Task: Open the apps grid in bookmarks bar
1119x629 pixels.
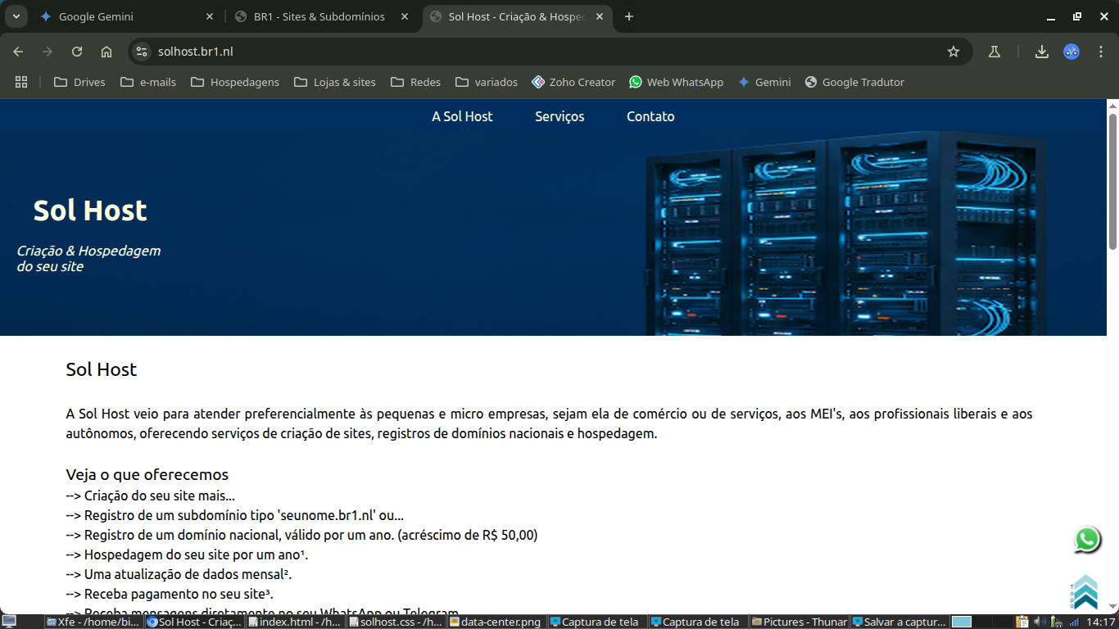Action: (x=21, y=82)
